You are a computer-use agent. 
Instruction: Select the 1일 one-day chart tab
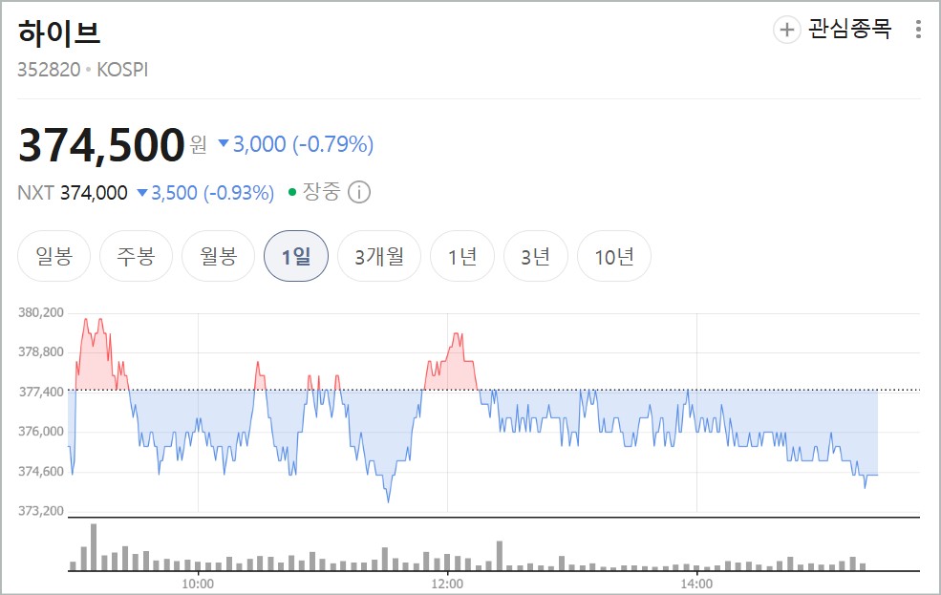pos(298,255)
